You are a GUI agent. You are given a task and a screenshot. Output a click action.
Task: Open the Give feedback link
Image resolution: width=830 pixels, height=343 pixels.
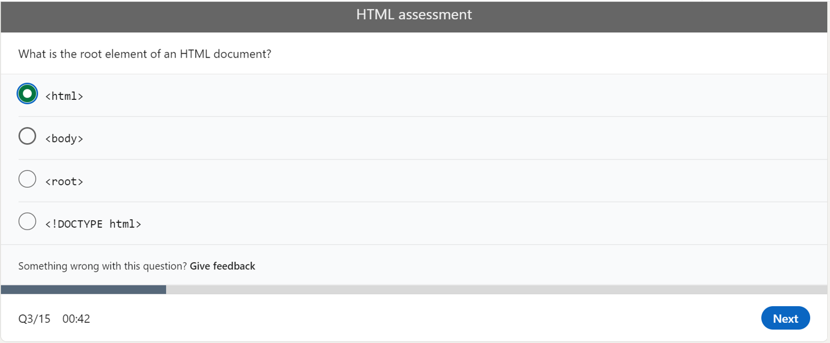coord(222,266)
